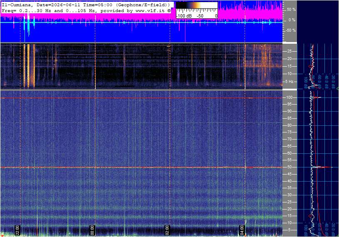Click the '-50' color scale label
This screenshot has height=237, width=339.
(x=200, y=16)
